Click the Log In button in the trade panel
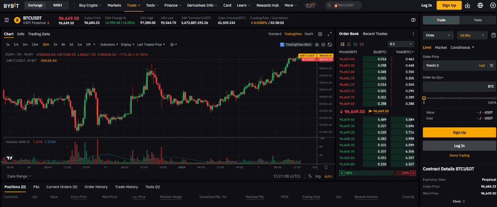Image resolution: width=497 pixels, height=207 pixels. click(x=459, y=145)
